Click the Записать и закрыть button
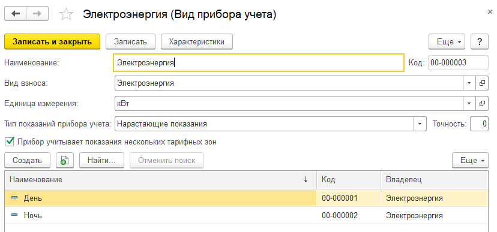Viewport: 497px width, 232px height. click(52, 41)
